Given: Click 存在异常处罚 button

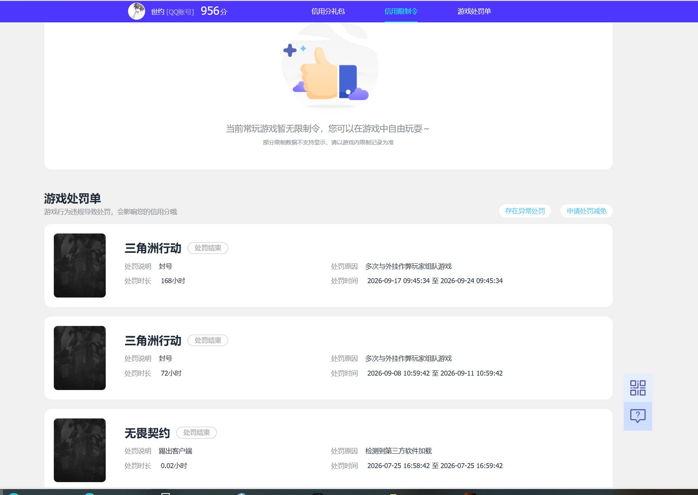Looking at the screenshot, I should [525, 211].
